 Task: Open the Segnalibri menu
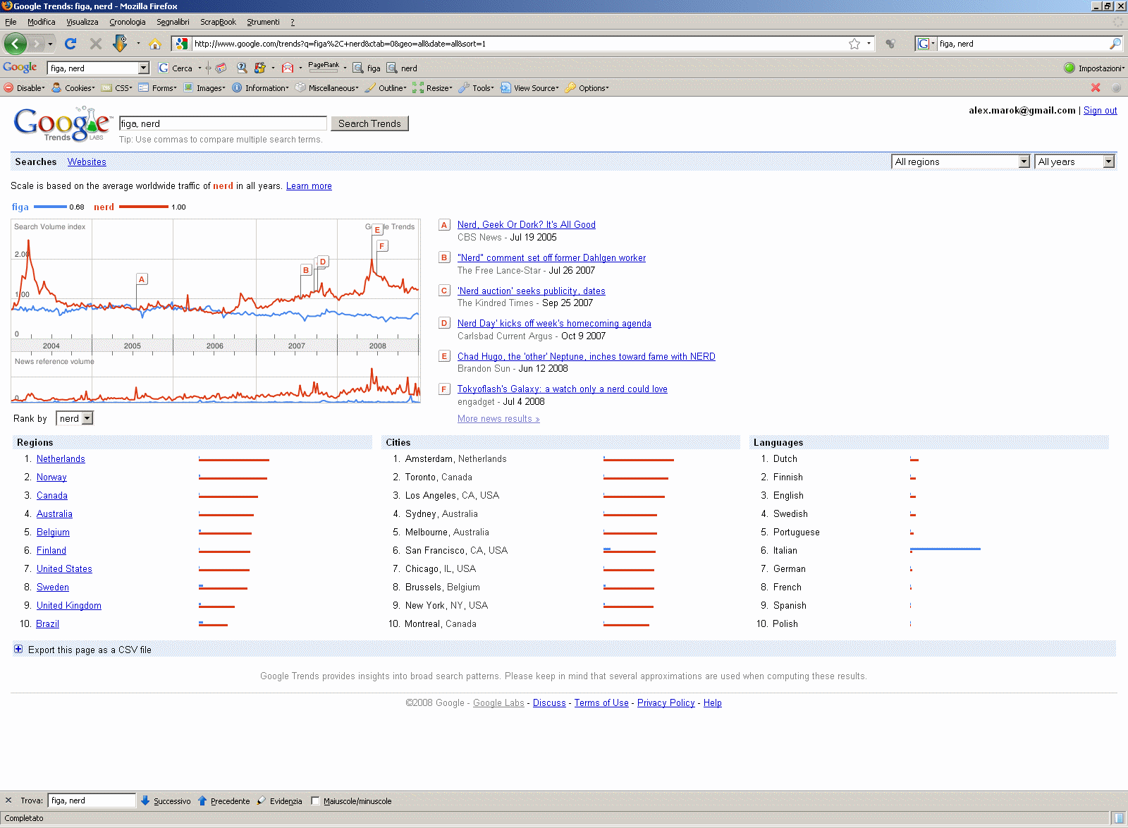(173, 22)
